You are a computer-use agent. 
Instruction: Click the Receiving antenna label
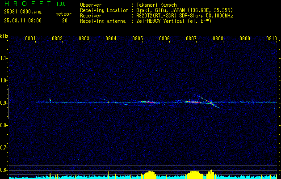coord(103,21)
